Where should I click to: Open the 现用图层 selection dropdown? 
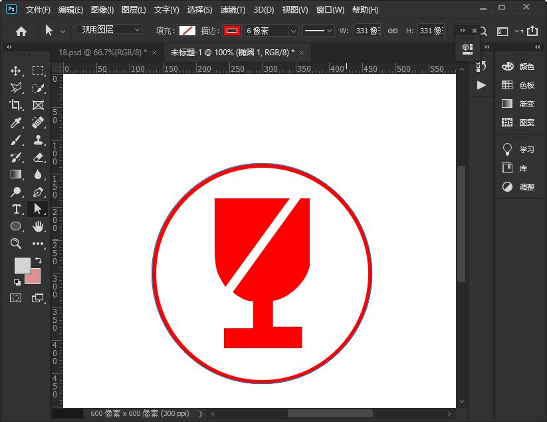tap(108, 29)
